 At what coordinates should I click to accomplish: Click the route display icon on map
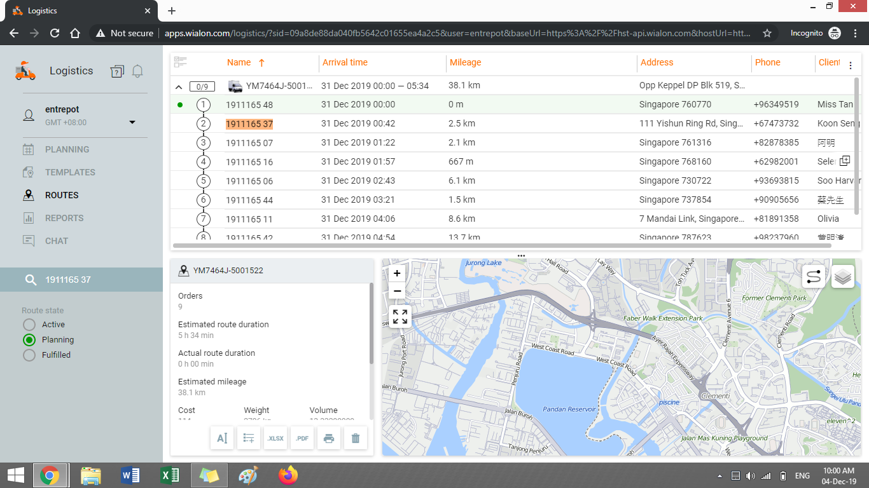[x=814, y=277]
